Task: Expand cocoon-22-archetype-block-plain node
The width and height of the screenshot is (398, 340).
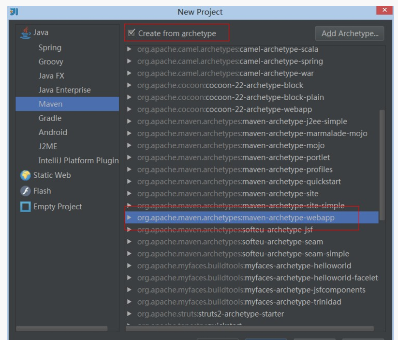Action: (x=129, y=97)
